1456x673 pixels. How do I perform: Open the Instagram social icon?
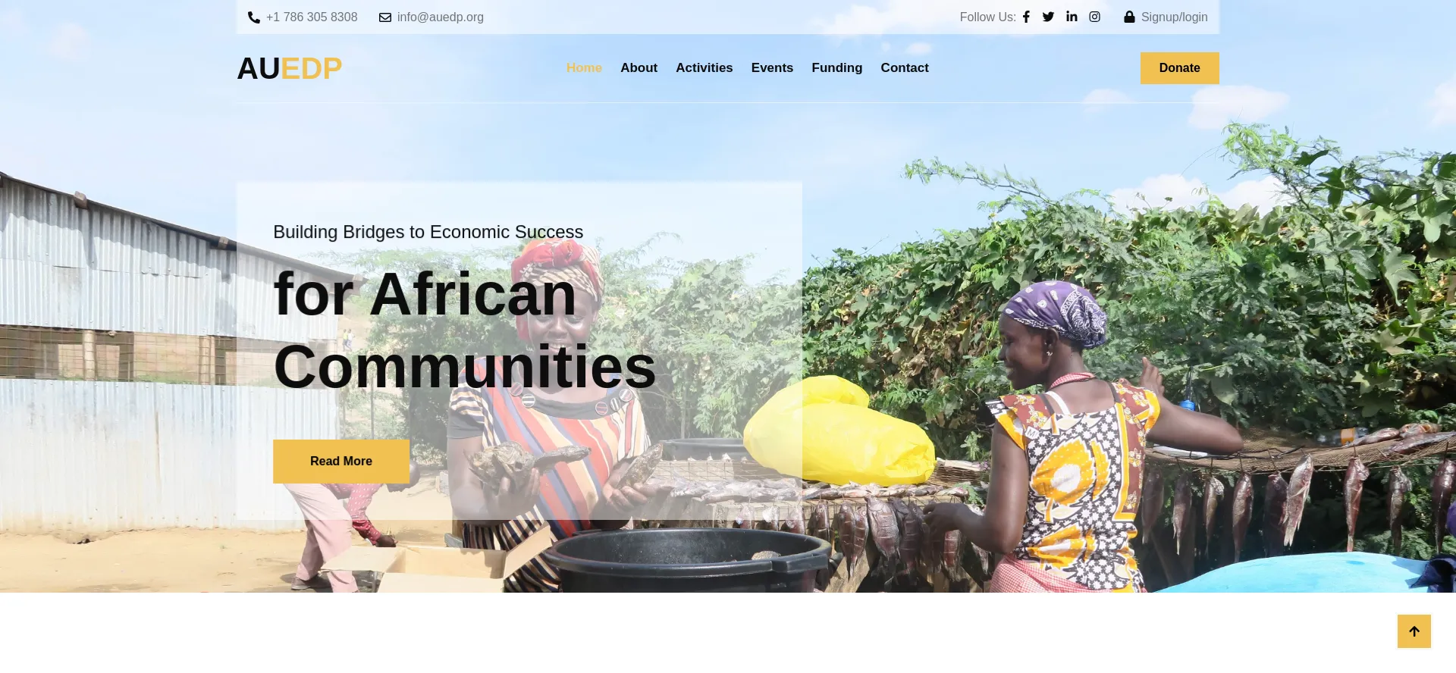pyautogui.click(x=1095, y=17)
